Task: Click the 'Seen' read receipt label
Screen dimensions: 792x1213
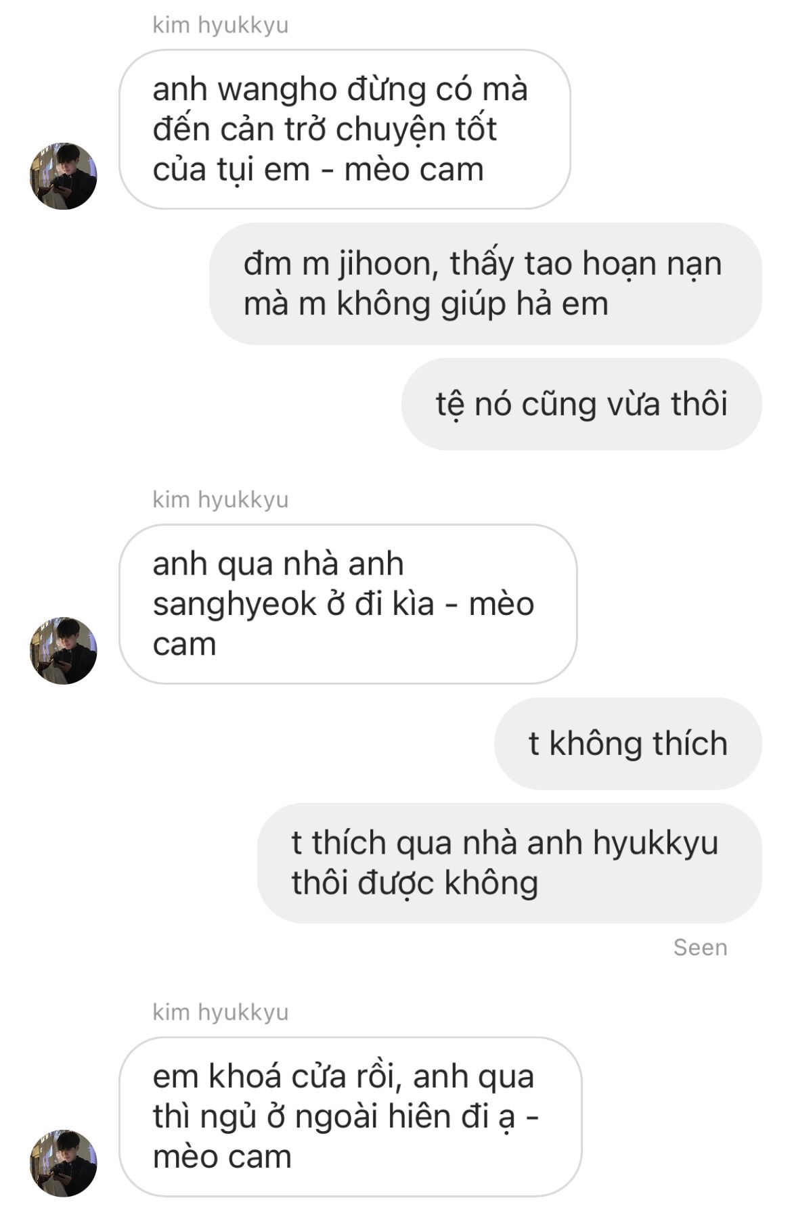Action: coord(700,948)
